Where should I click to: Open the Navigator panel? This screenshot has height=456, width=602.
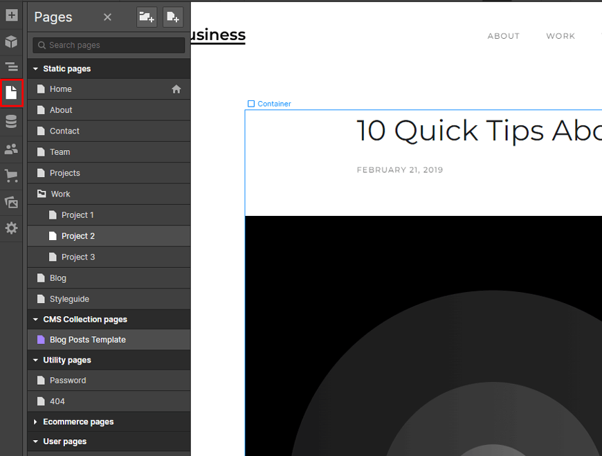(12, 67)
